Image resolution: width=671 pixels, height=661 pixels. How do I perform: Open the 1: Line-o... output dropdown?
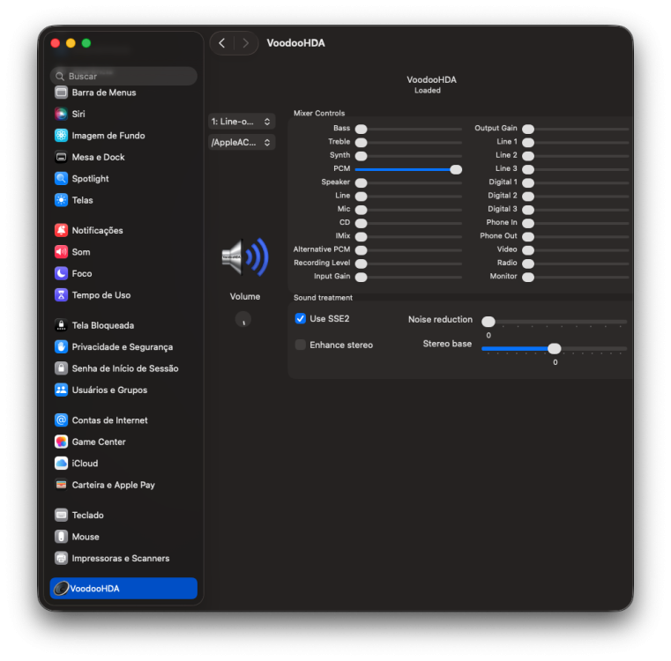242,122
